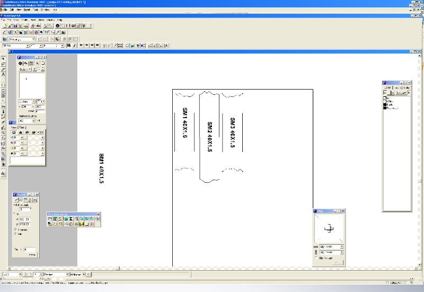Open the dropdown in the third toolbar row
This screenshot has height=292, width=424.
[33, 39]
